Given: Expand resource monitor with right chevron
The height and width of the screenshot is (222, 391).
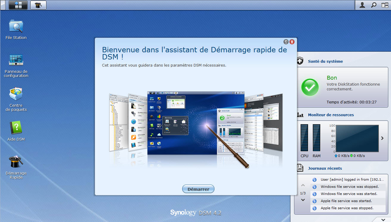Looking at the screenshot, I should pyautogui.click(x=383, y=138).
